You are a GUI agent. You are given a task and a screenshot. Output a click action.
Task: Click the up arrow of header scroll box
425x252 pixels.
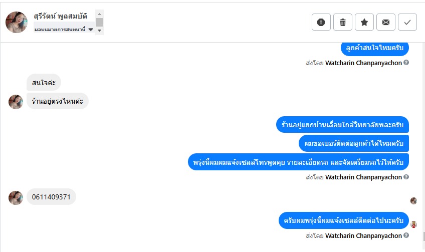[x=100, y=14]
